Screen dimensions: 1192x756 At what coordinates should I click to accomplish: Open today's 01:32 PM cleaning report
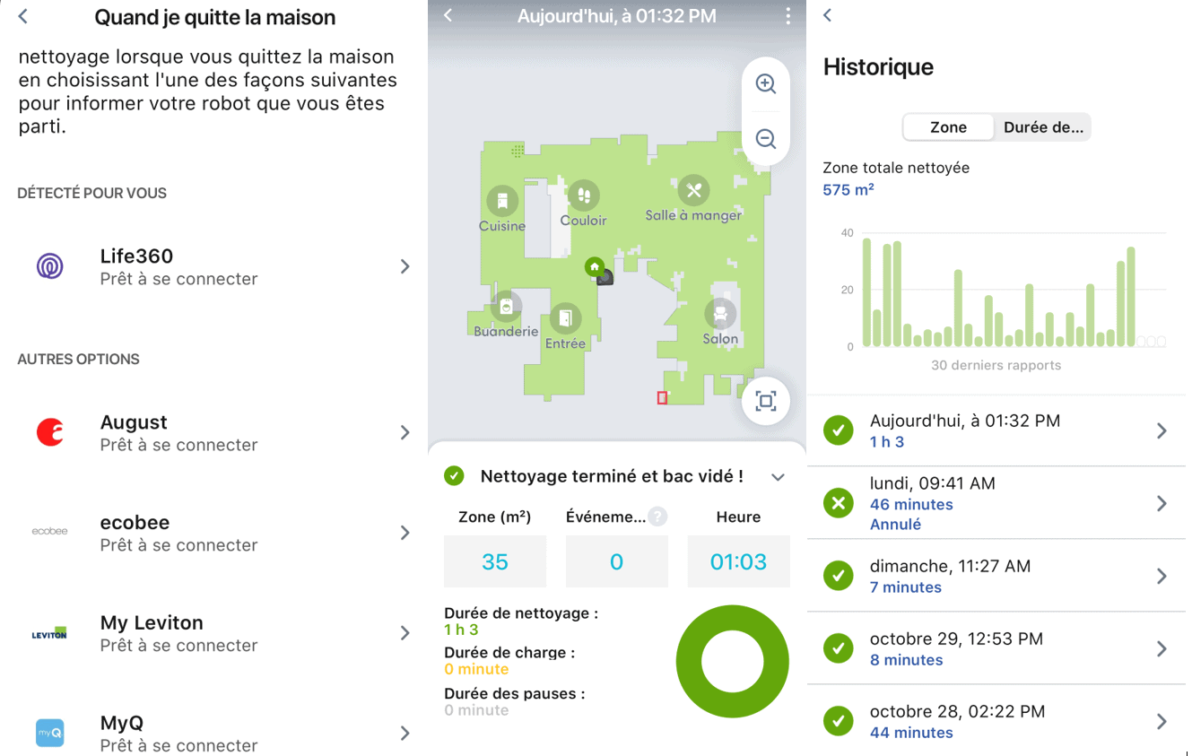pyautogui.click(x=996, y=430)
